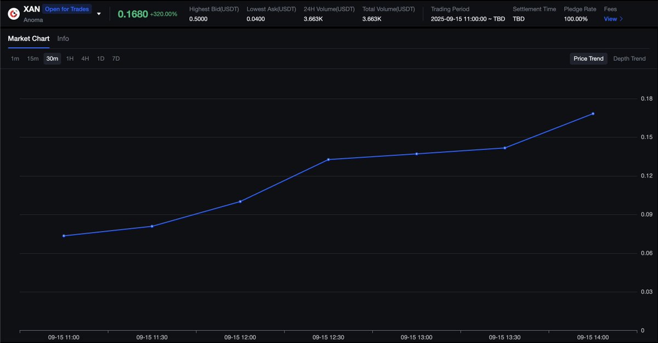
Task: Select the 1H chart interval
Action: (x=70, y=59)
